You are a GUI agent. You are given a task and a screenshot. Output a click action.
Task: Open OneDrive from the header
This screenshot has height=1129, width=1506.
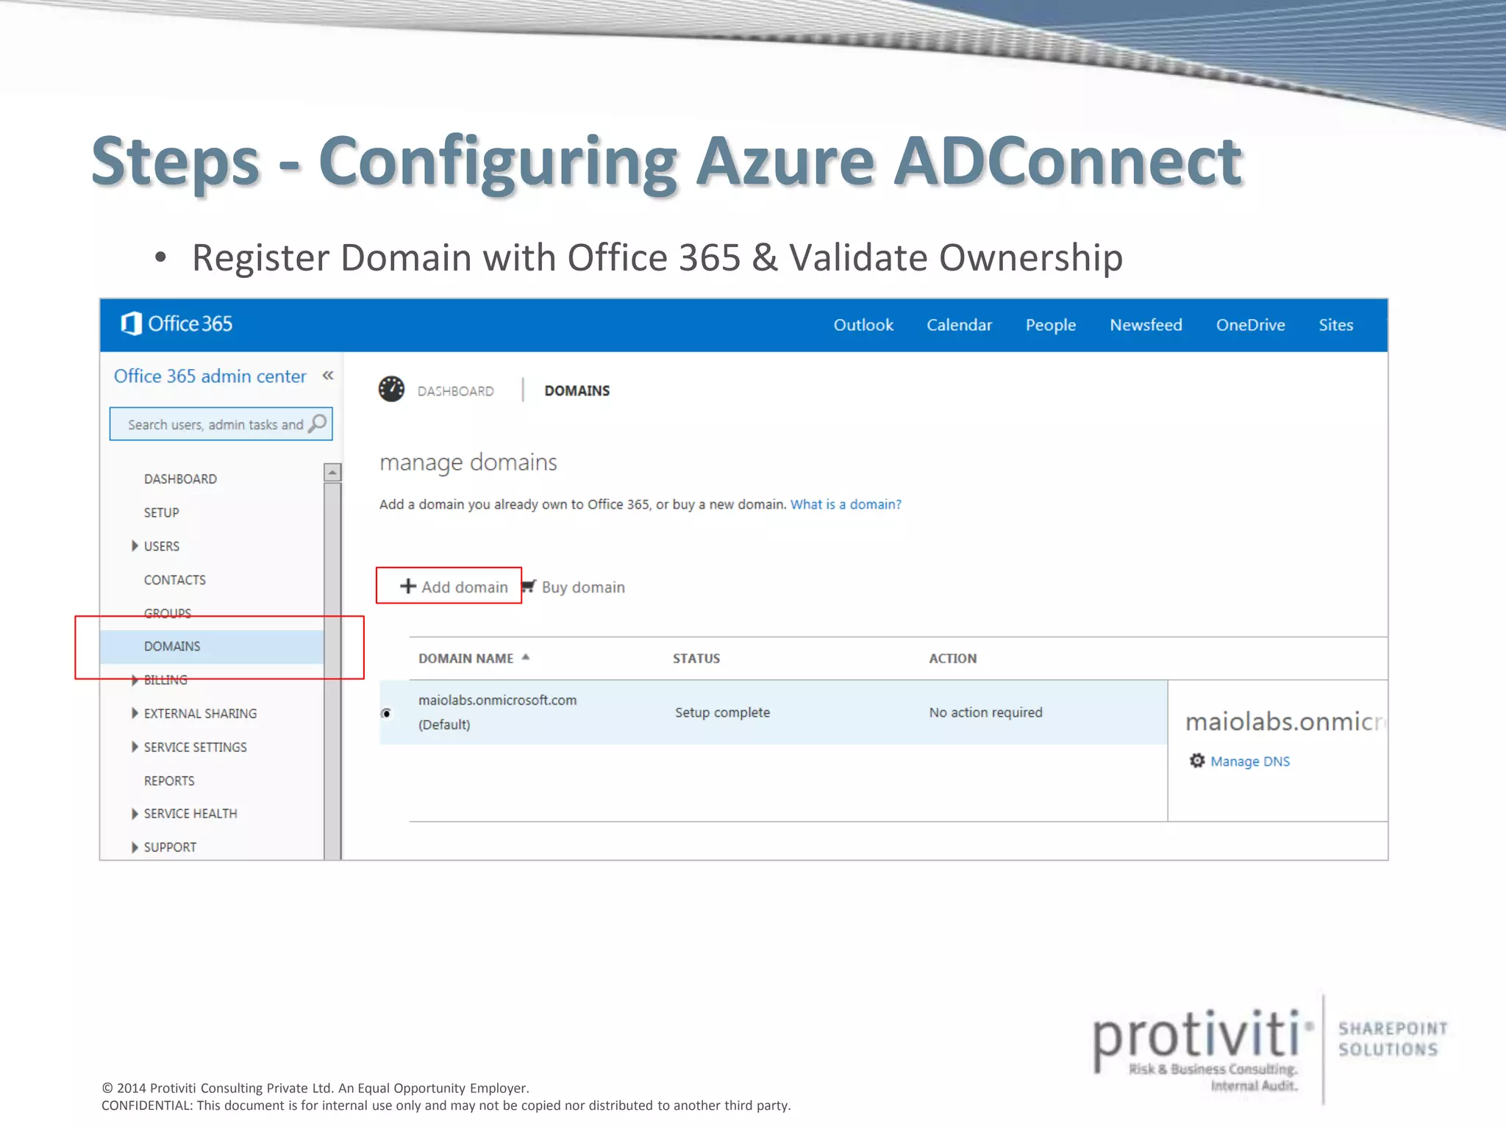pyautogui.click(x=1250, y=325)
